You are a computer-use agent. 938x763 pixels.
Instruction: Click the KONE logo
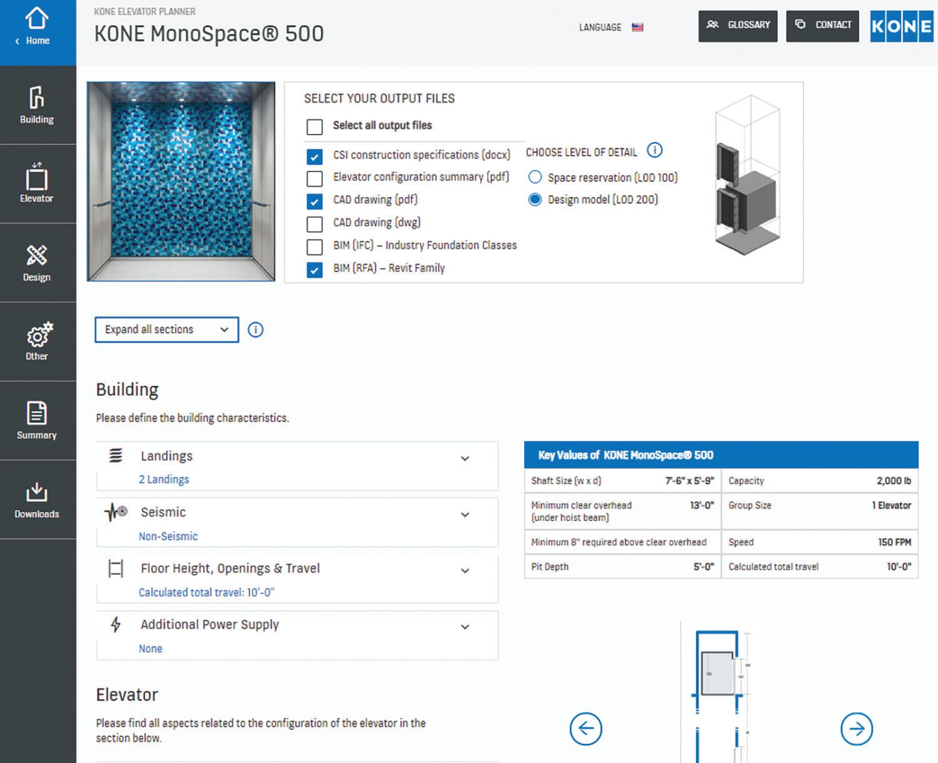click(x=901, y=26)
